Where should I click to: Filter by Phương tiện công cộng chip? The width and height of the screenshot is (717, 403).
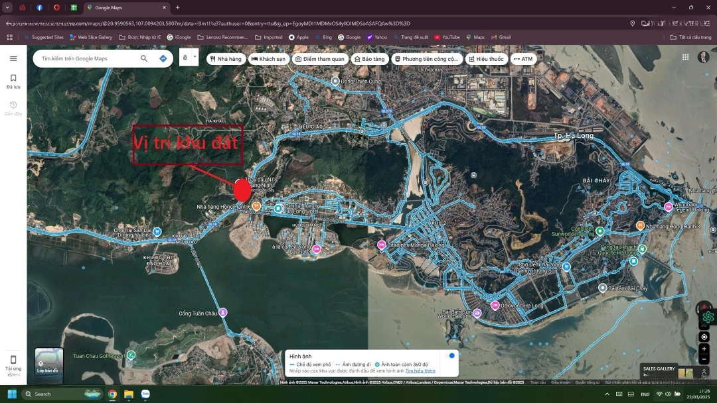(x=427, y=59)
